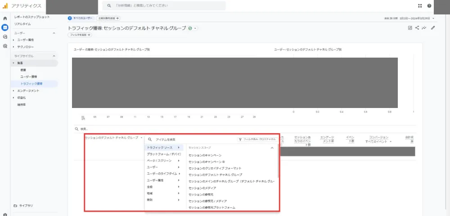Click the magnifier icon in dimension picker
This screenshot has width=450, height=216.
click(x=150, y=139)
